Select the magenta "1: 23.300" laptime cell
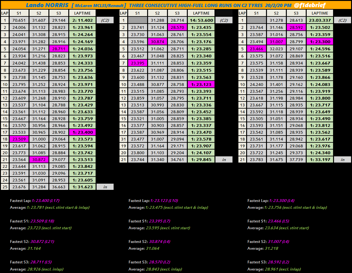352x273 pixels. (320, 42)
